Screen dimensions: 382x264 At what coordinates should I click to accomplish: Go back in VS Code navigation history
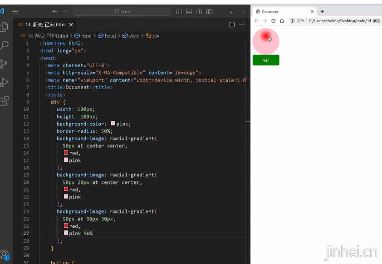(x=55, y=11)
